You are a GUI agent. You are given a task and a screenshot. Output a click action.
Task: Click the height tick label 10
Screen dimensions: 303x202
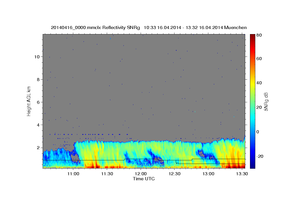click(37, 57)
